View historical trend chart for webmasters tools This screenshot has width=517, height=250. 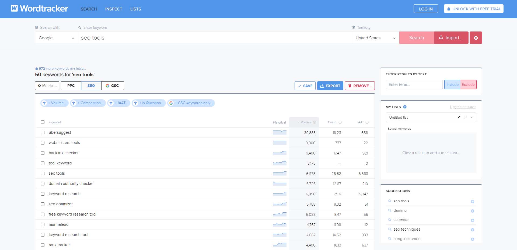coord(280,143)
